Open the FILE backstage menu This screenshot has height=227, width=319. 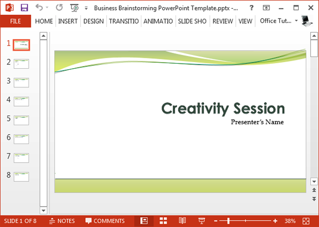(x=15, y=21)
